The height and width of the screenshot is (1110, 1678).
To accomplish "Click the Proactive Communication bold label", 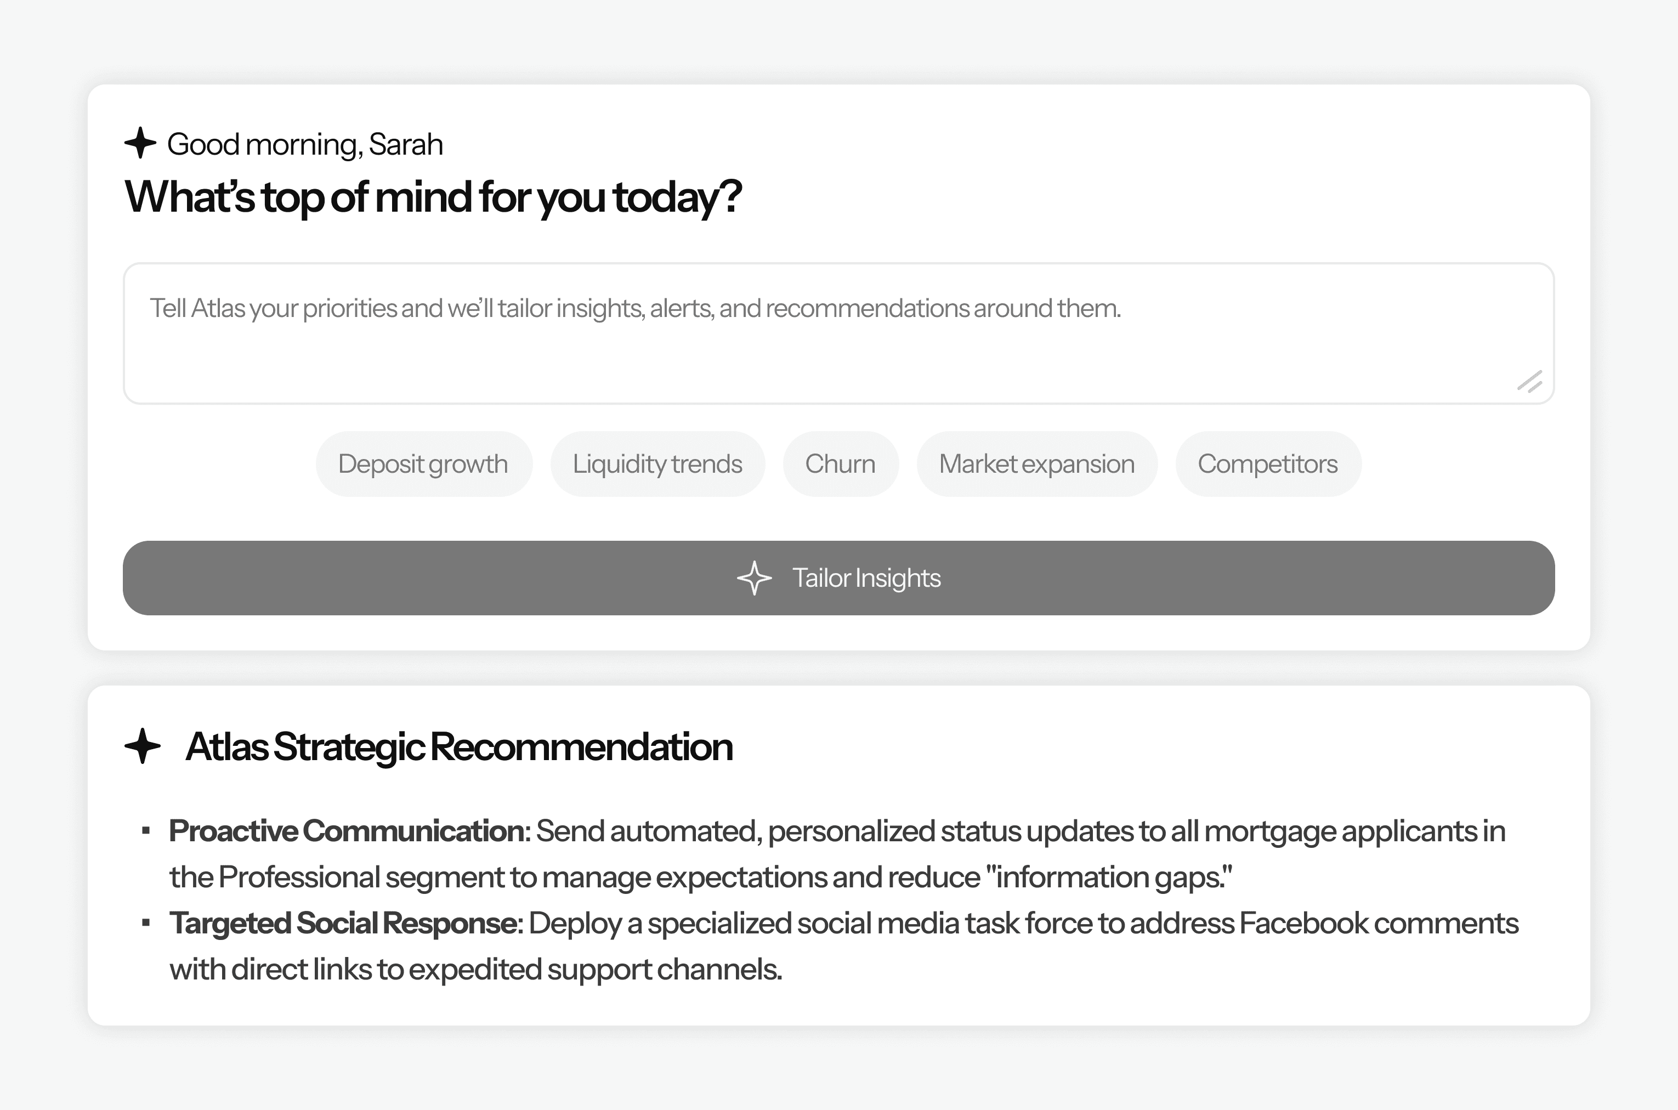I will tap(347, 831).
